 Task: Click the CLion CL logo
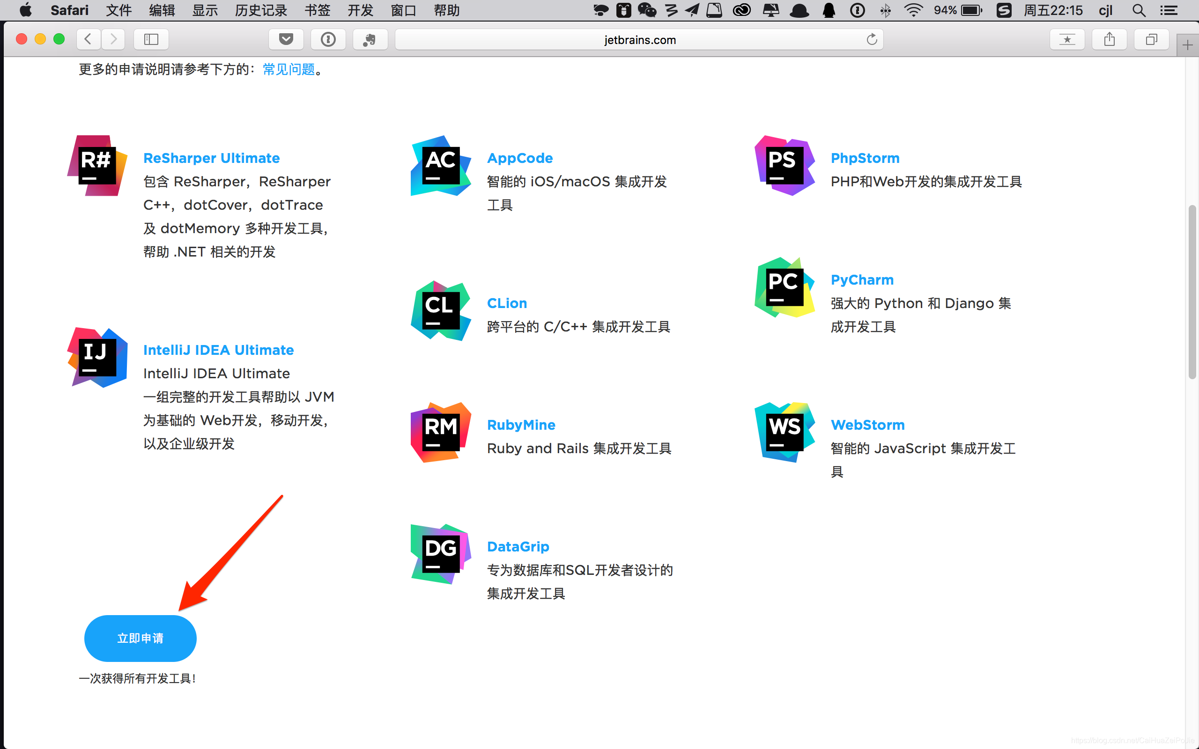[x=441, y=310]
